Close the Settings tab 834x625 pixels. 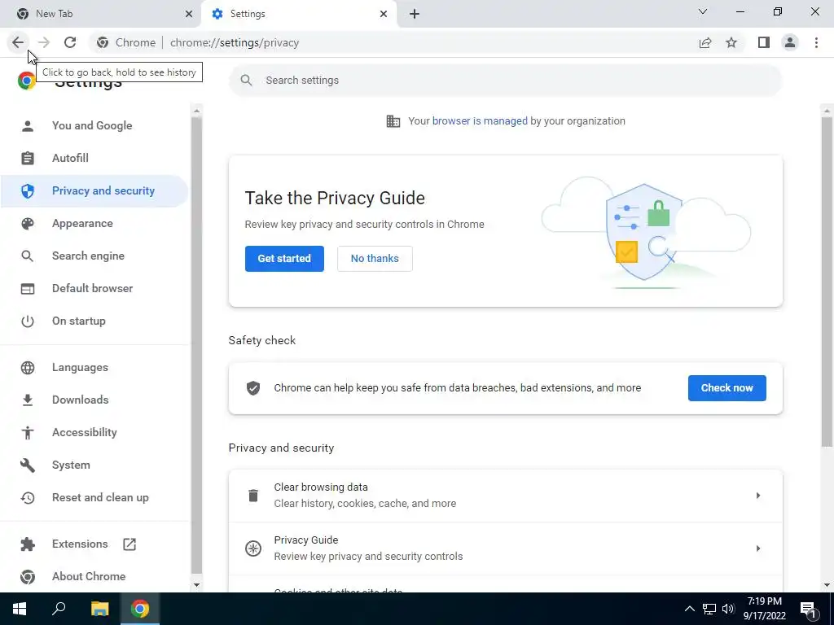pyautogui.click(x=384, y=14)
